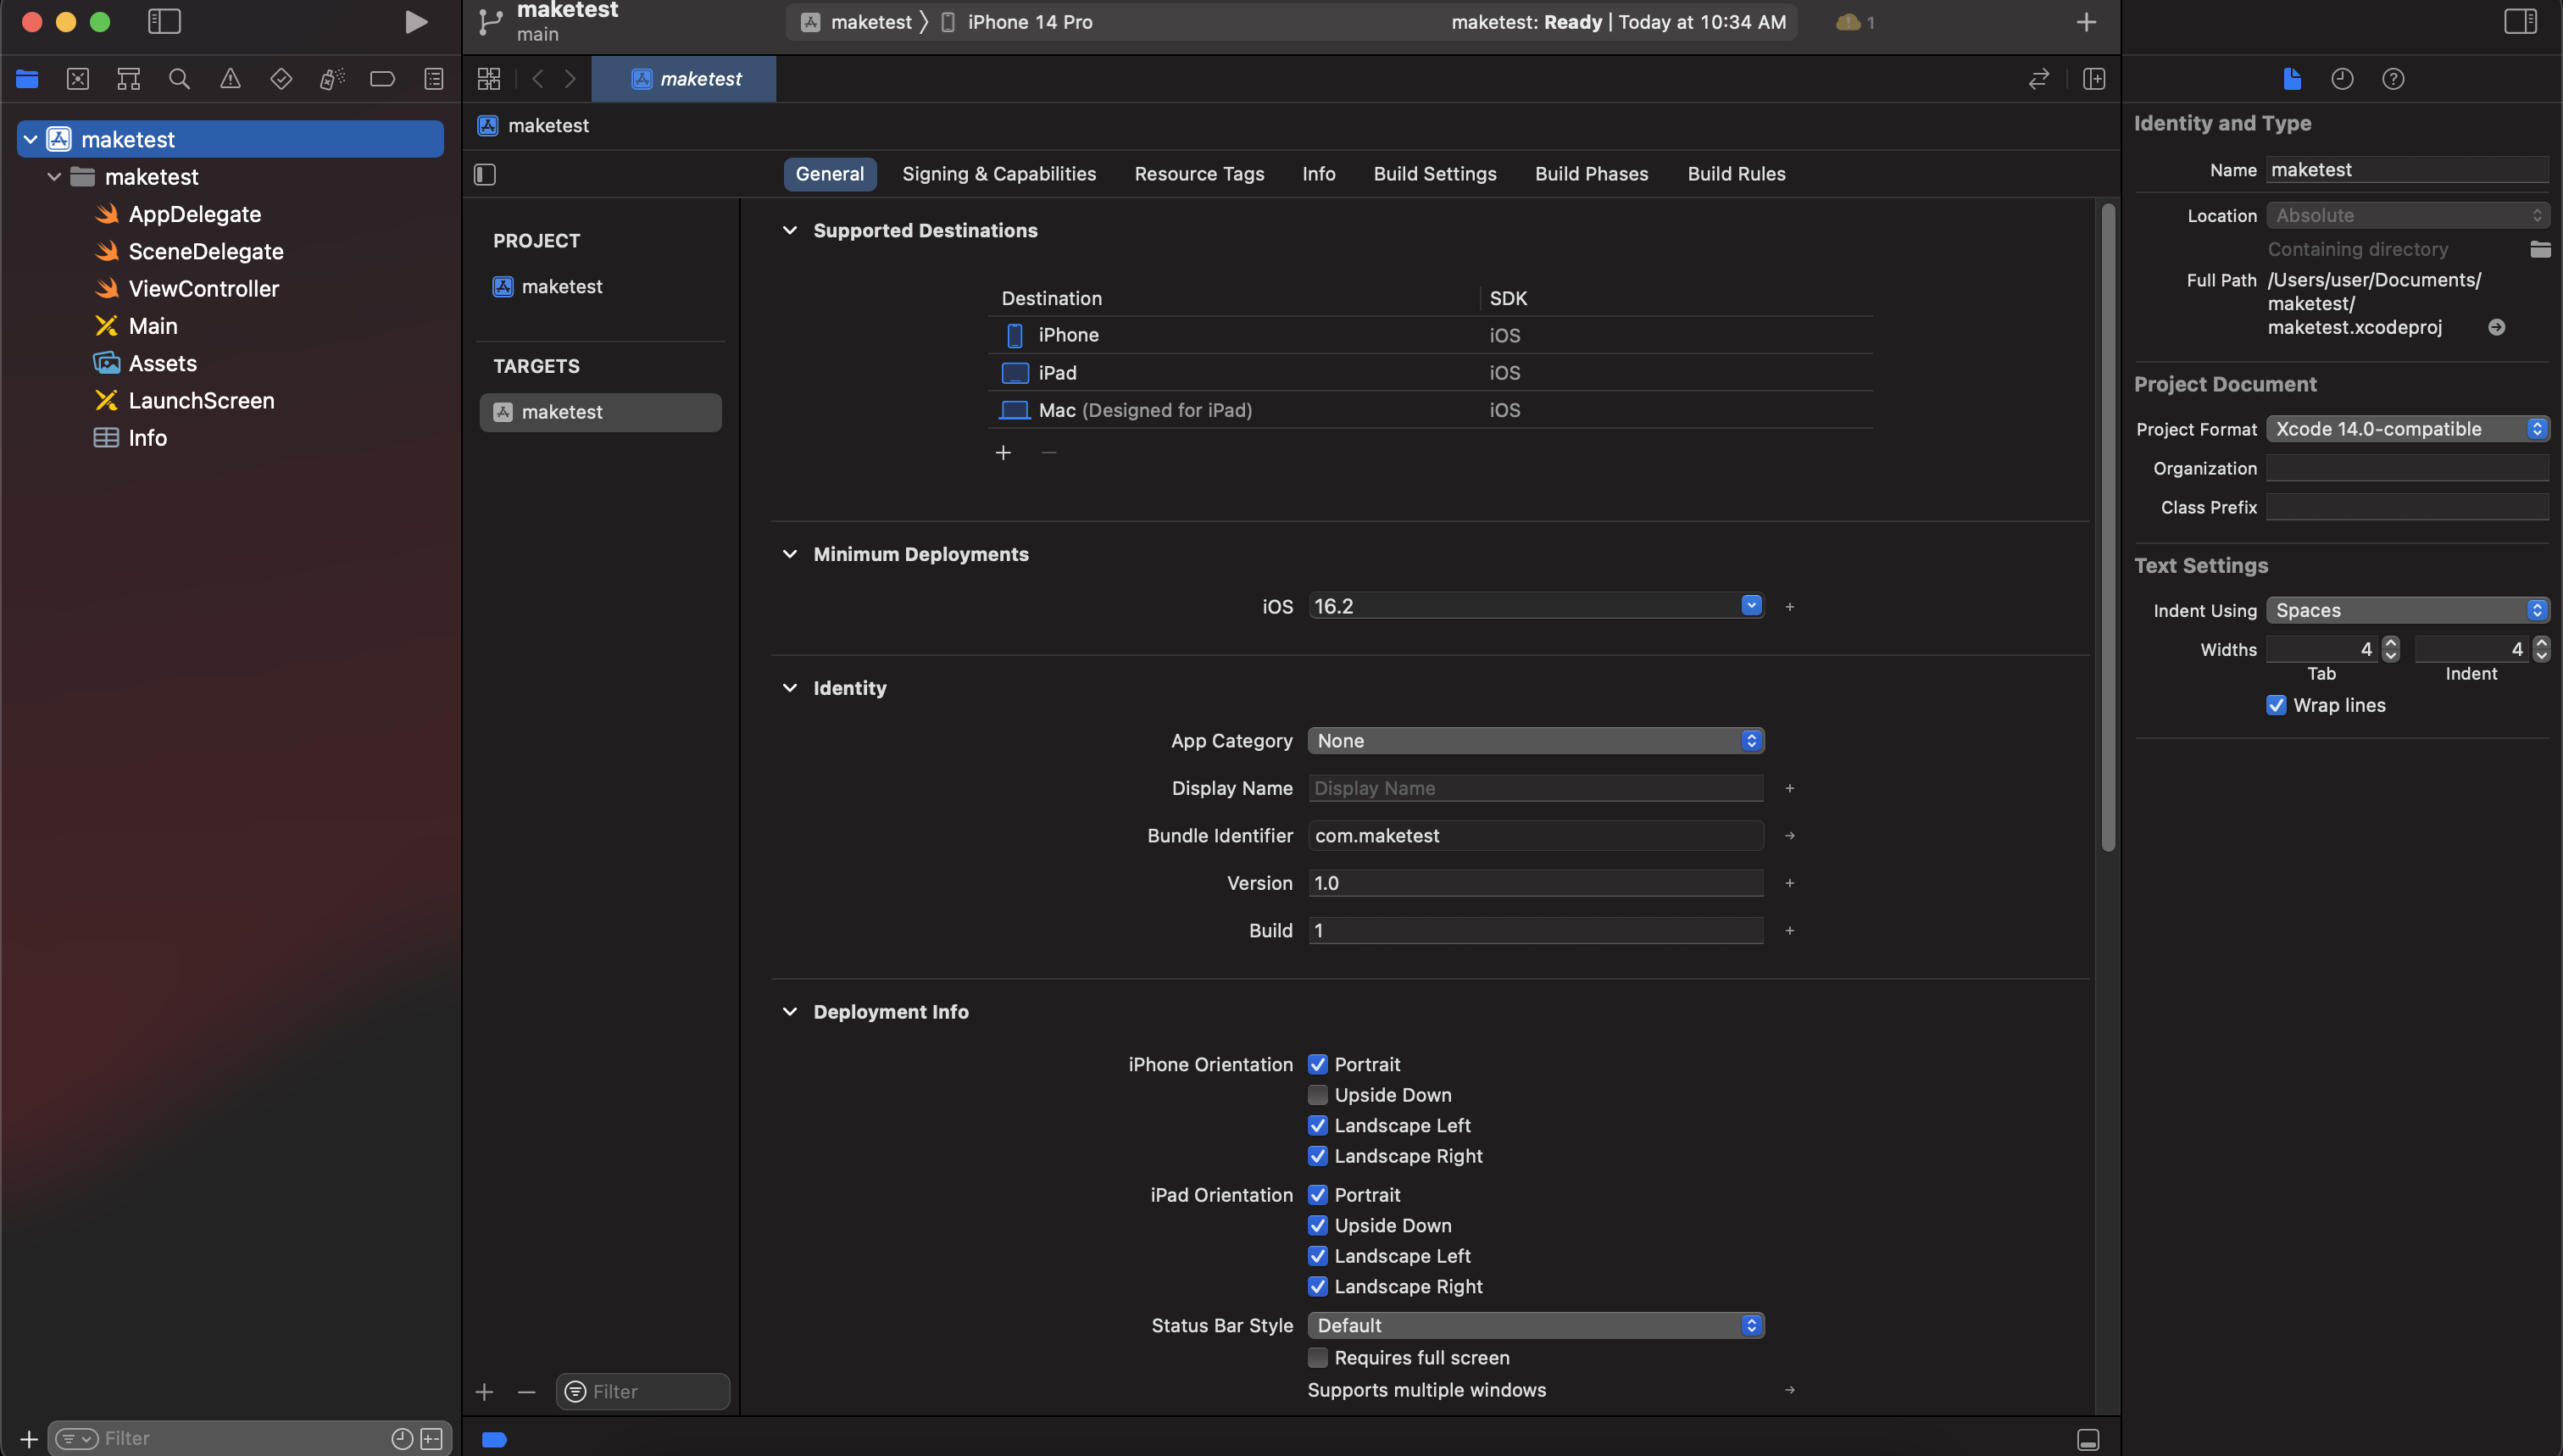
Task: Show the Quick Help inspector icon
Action: click(x=2393, y=79)
